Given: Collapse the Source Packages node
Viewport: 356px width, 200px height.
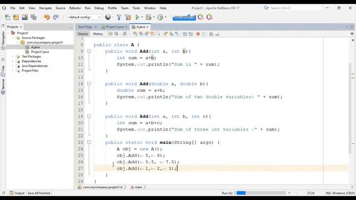Looking at the screenshot, I should 13,38.
